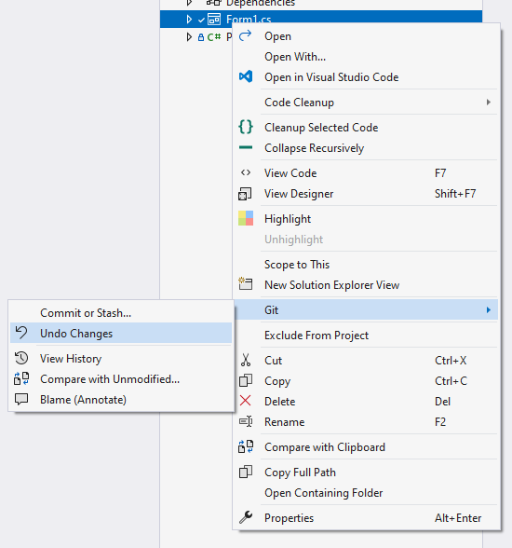Click the View Code angle brackets icon
This screenshot has width=512, height=548.
point(246,172)
